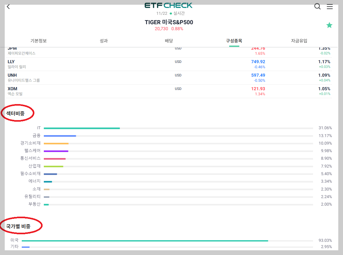The height and width of the screenshot is (255, 343).
Task: Open the UNH holding row
Action: (x=169, y=78)
